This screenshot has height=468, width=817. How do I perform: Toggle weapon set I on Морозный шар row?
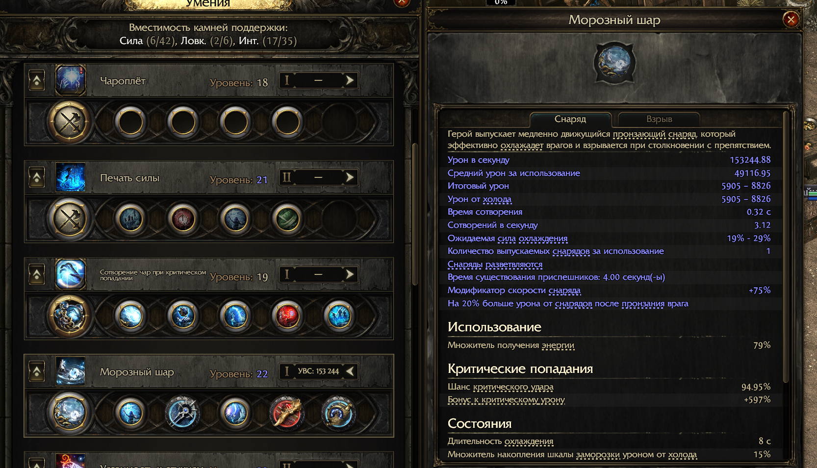(x=287, y=371)
